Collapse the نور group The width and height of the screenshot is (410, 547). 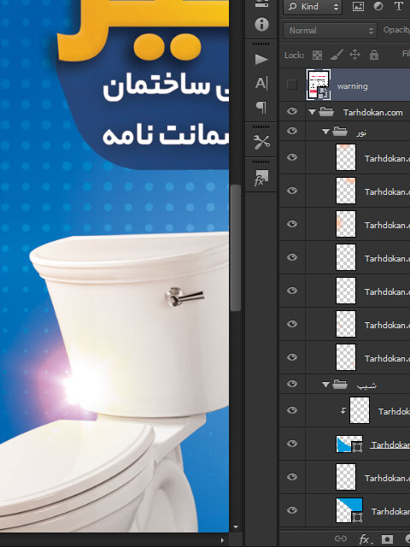pos(325,132)
